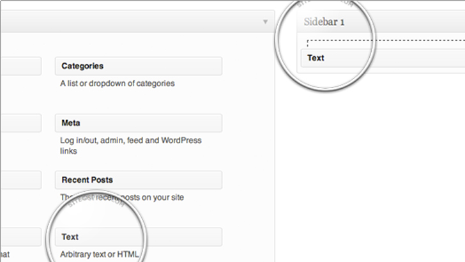The image size is (465, 262).
Task: Open the Text widget inside Sidebar 1
Action: (383, 58)
